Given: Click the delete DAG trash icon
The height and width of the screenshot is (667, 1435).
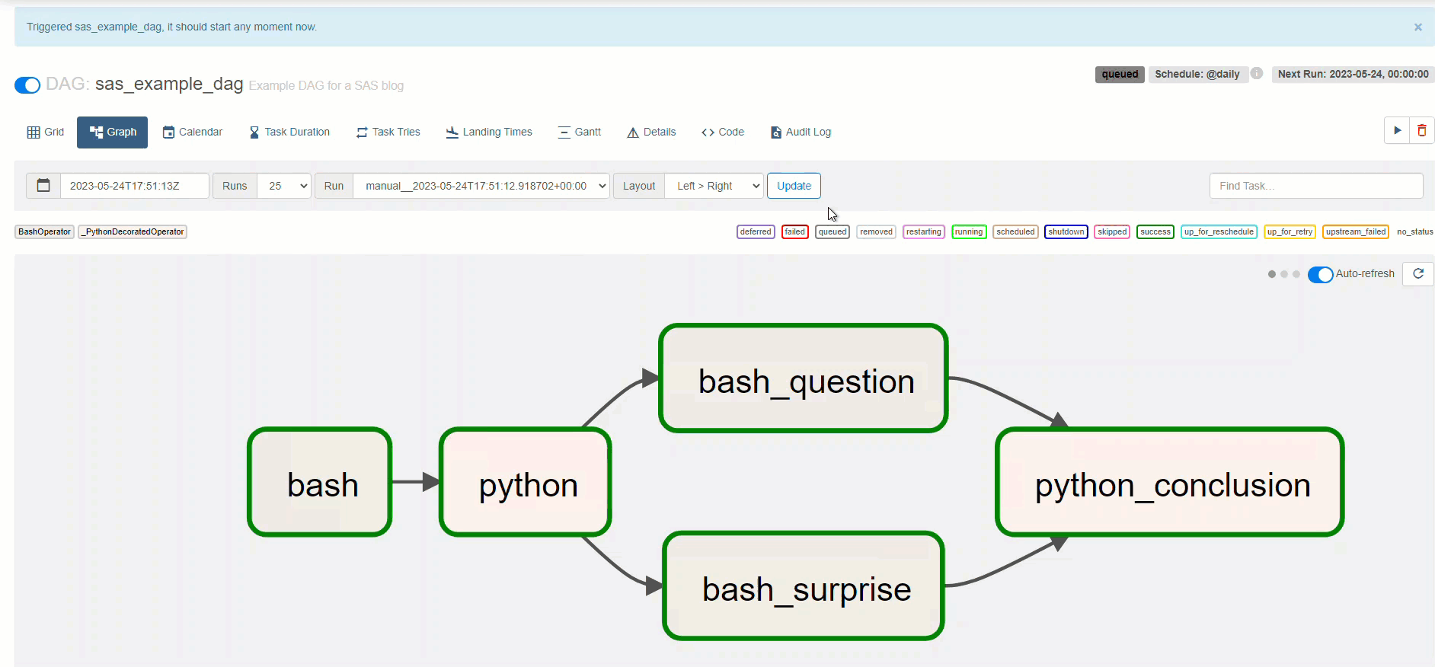Looking at the screenshot, I should pos(1421,131).
